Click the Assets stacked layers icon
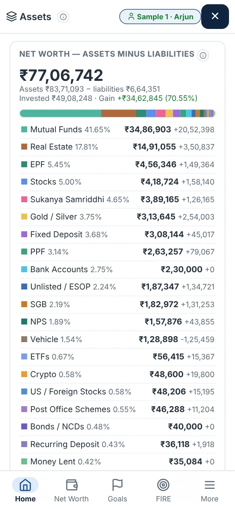Screen dimensions: 235x509 coord(12,16)
